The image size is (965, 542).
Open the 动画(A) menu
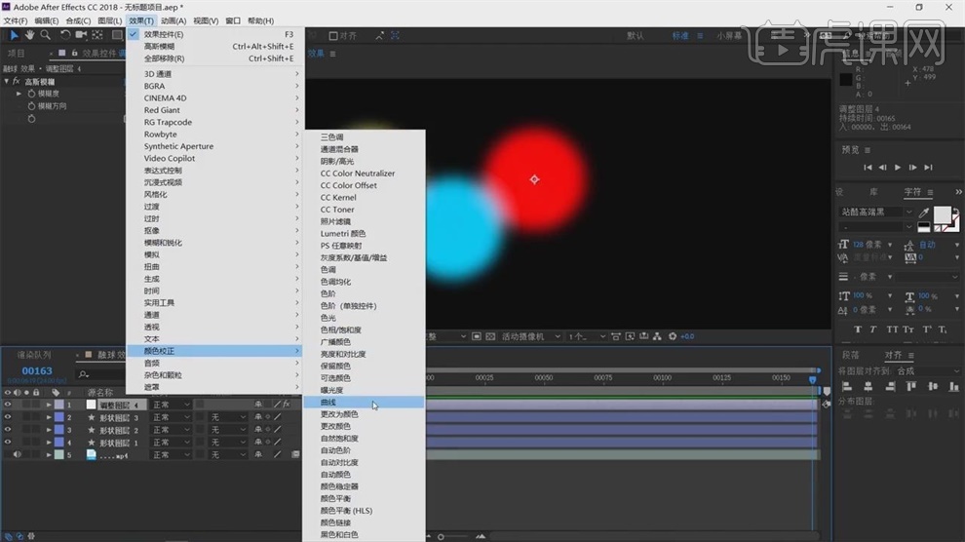(x=173, y=20)
